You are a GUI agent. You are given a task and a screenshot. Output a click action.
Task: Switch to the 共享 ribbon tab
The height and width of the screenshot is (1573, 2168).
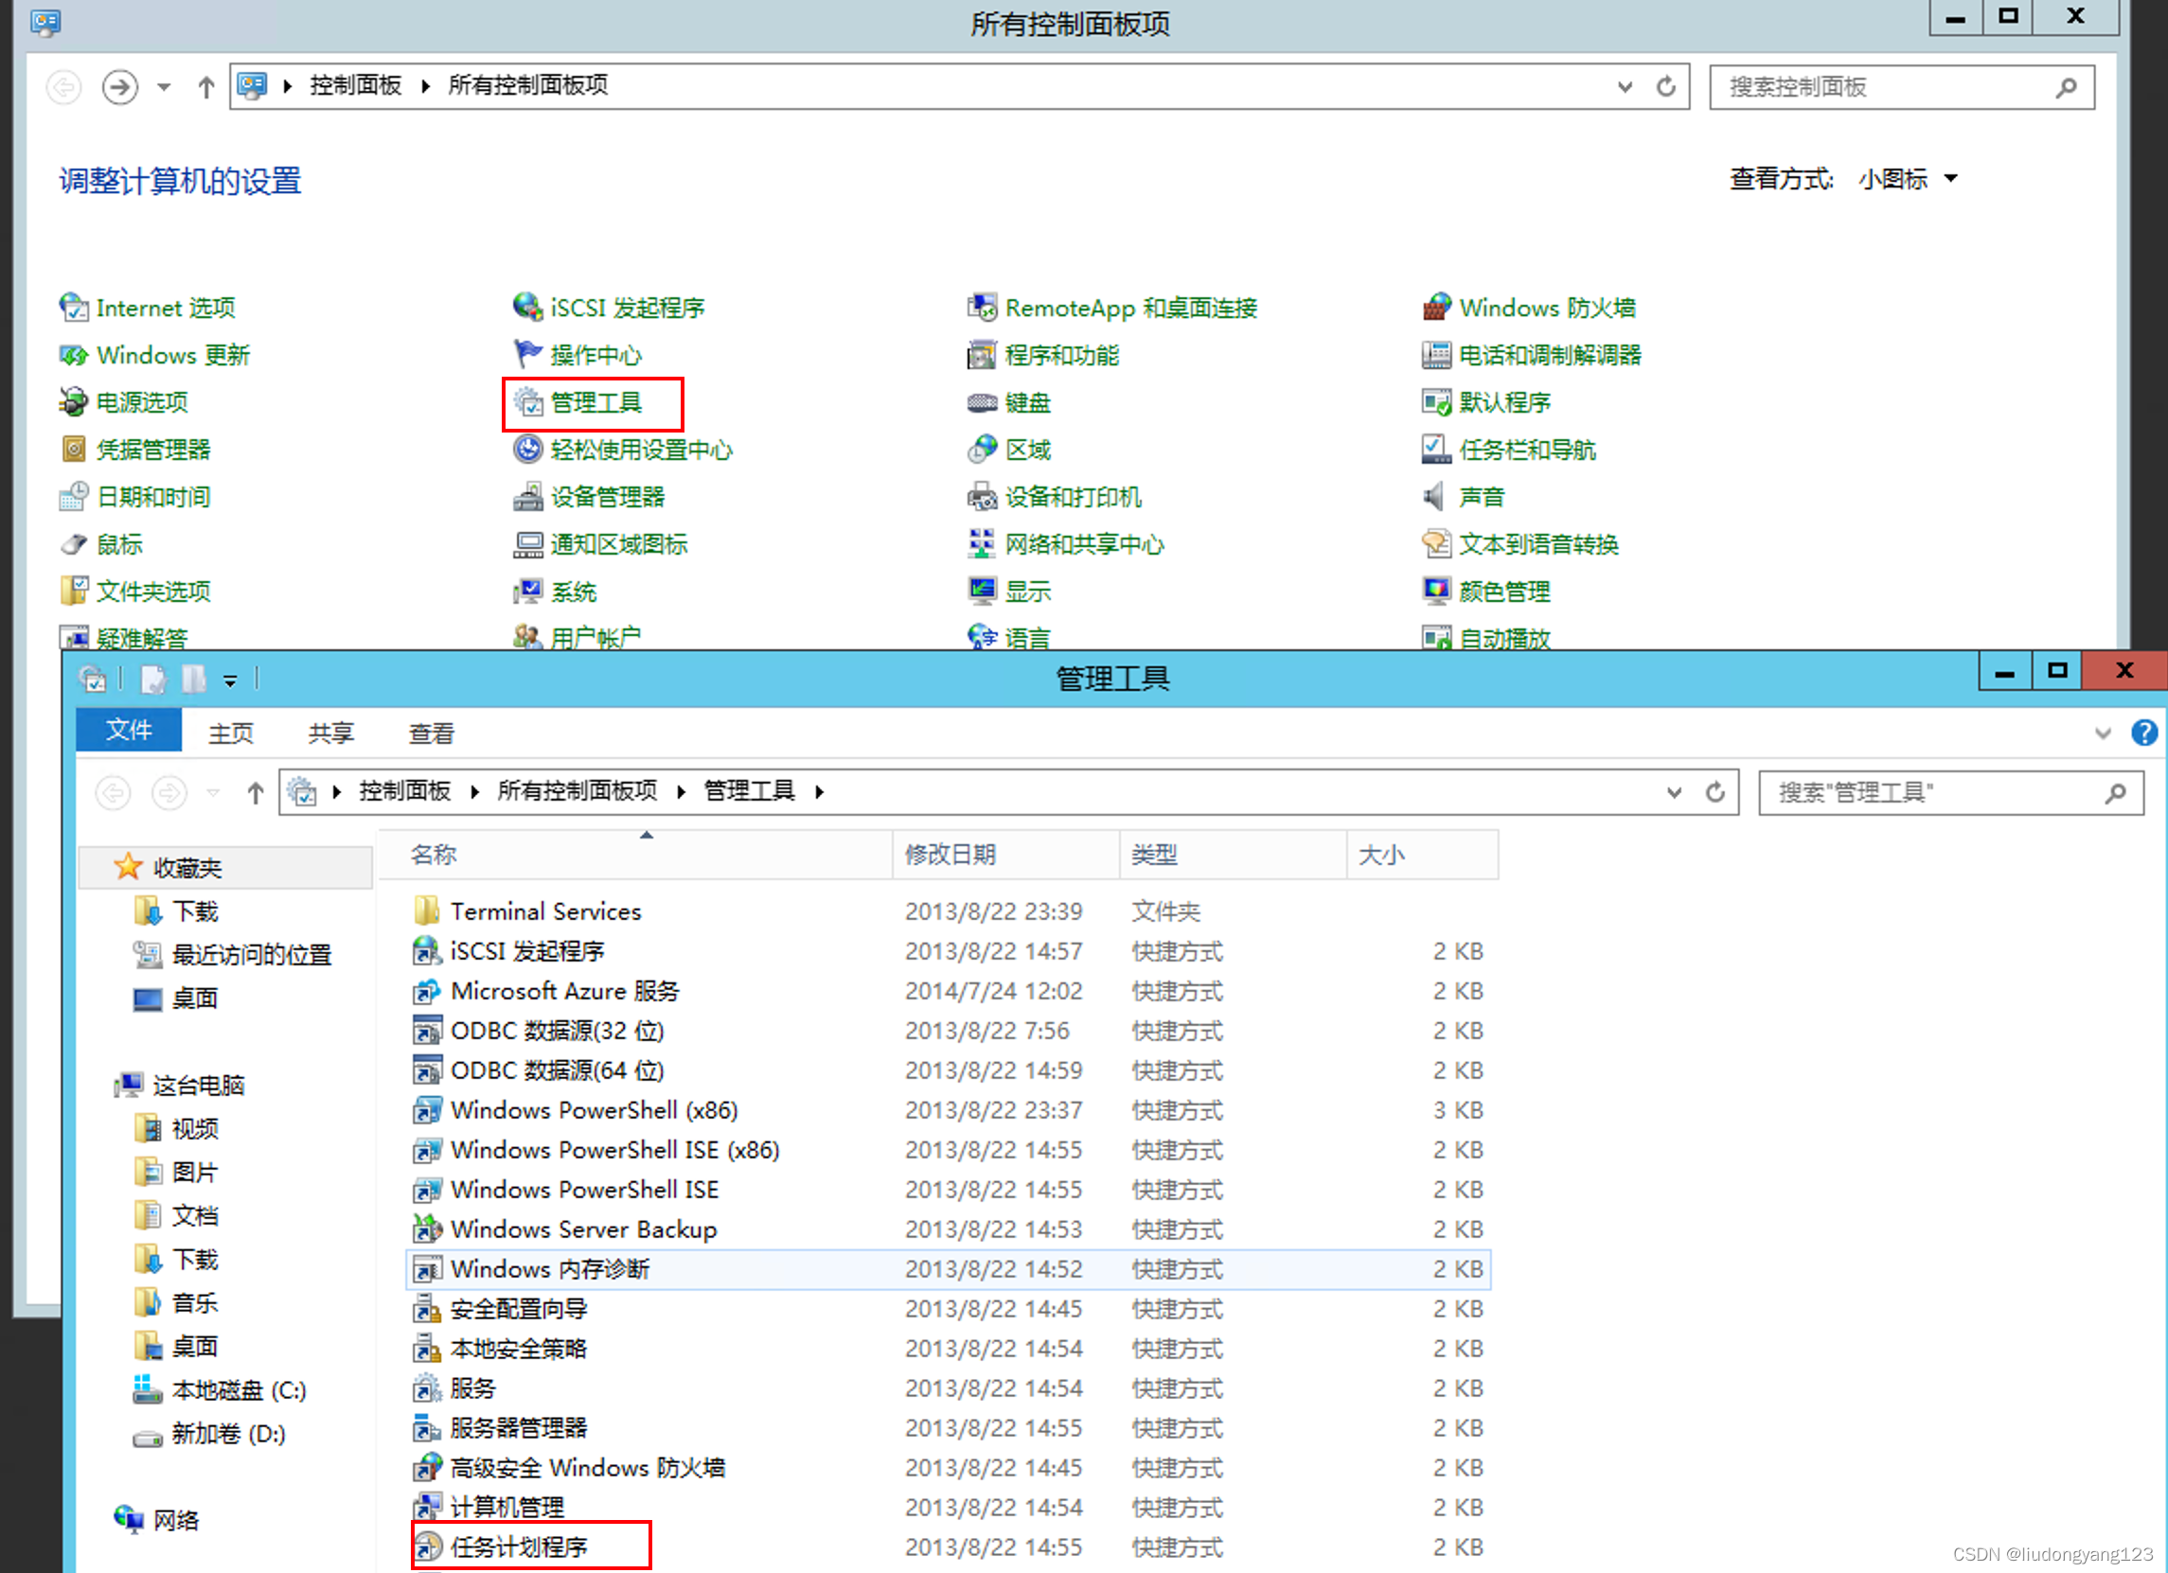[330, 733]
